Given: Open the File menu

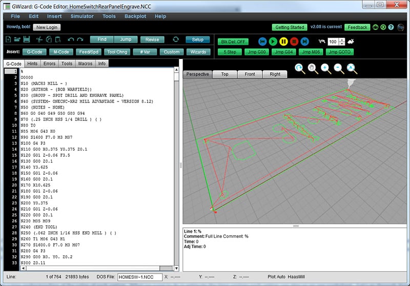Looking at the screenshot, I should click(x=15, y=16).
